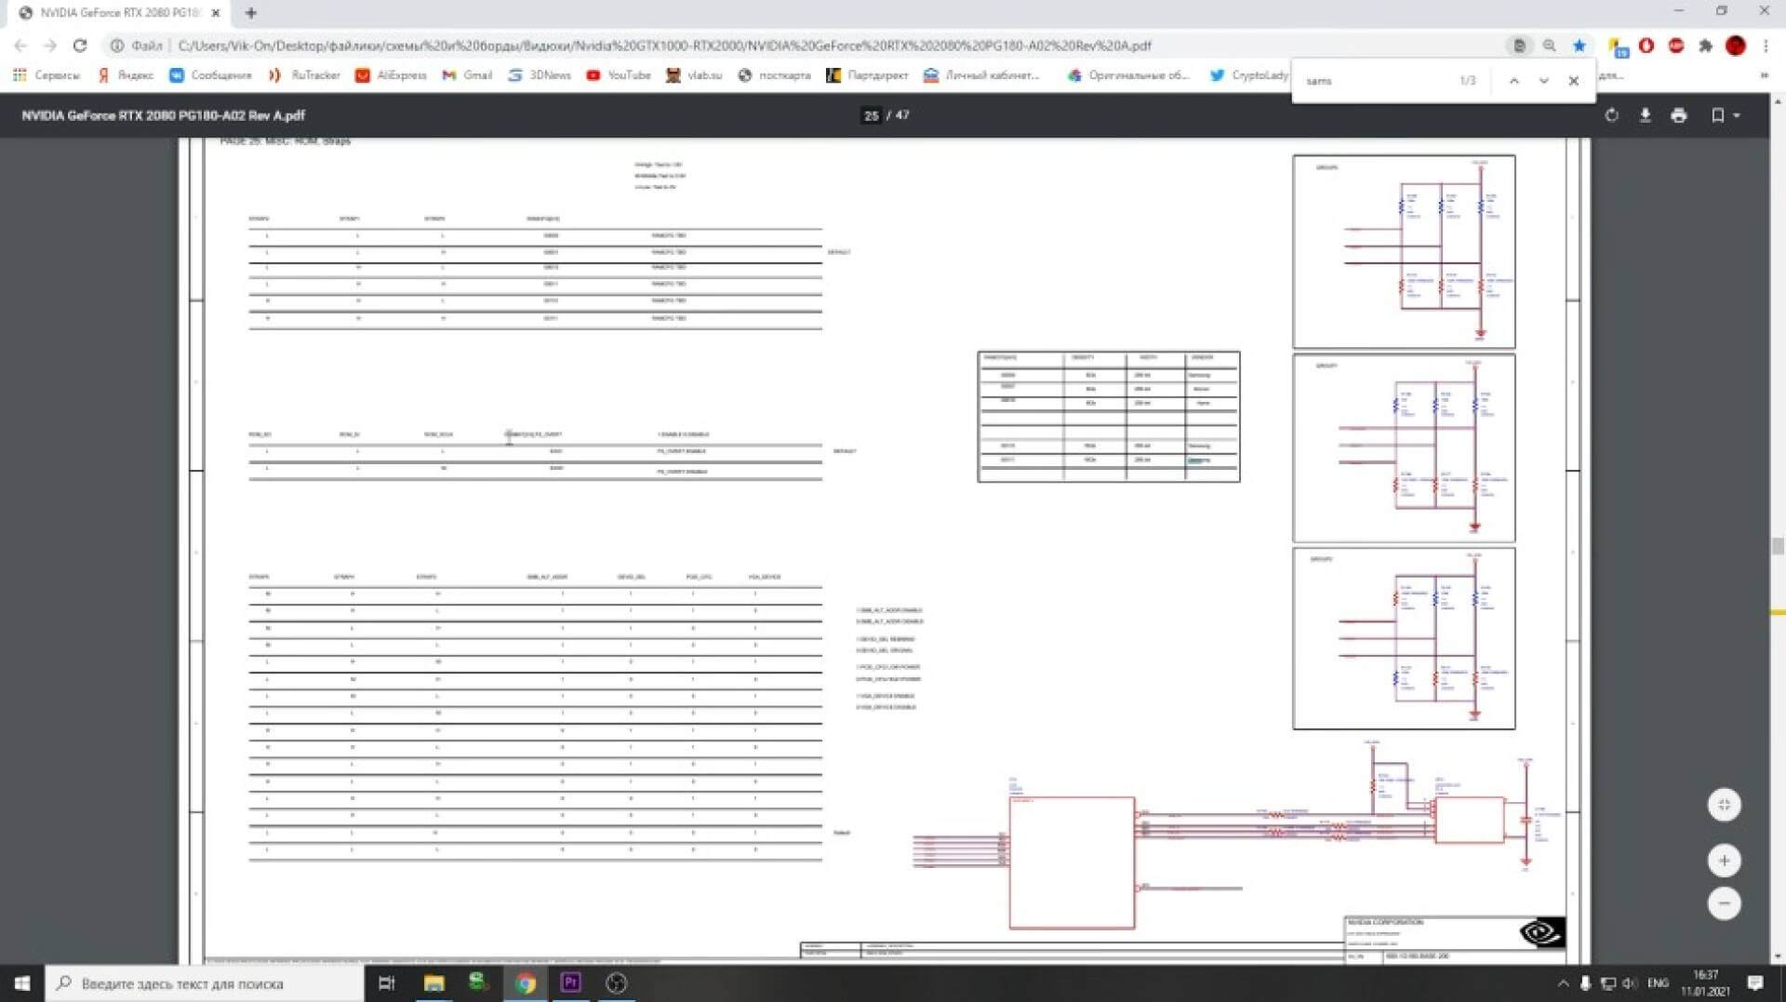1786x1002 pixels.
Task: Open the CryptoLady Twitter bookmark
Action: click(x=1249, y=75)
